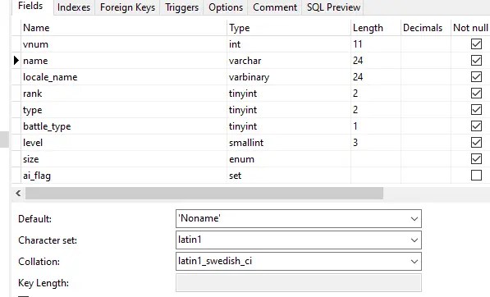The width and height of the screenshot is (490, 297).
Task: Click the set type cell of ai_flag
Action: click(x=289, y=176)
